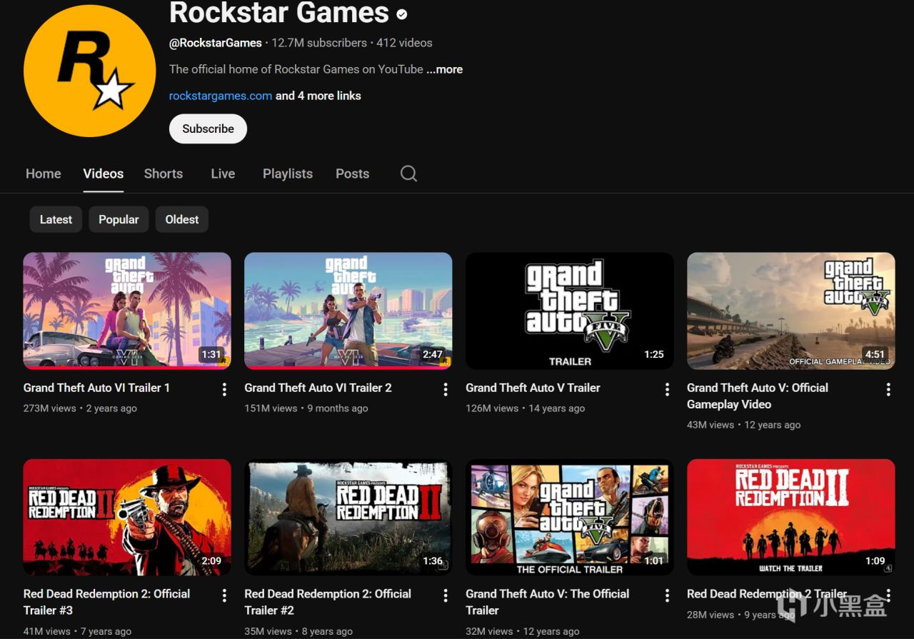Viewport: 914px width, 639px height.
Task: Open options menu for Grand Theft Auto VI Trailer 1
Action: point(224,389)
